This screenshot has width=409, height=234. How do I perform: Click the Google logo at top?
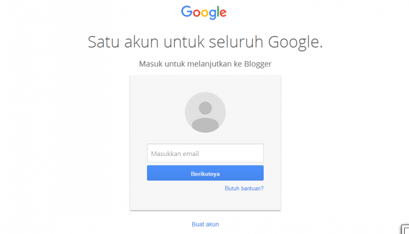pyautogui.click(x=204, y=12)
